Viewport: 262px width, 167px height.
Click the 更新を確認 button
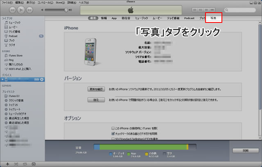[x=96, y=89]
